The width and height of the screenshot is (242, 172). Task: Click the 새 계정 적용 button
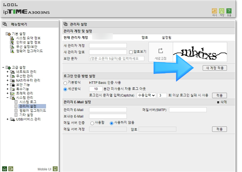[x=215, y=68]
